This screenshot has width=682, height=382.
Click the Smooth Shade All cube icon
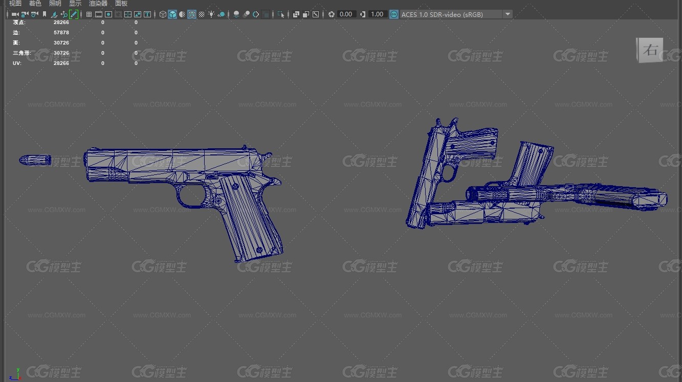click(x=172, y=14)
